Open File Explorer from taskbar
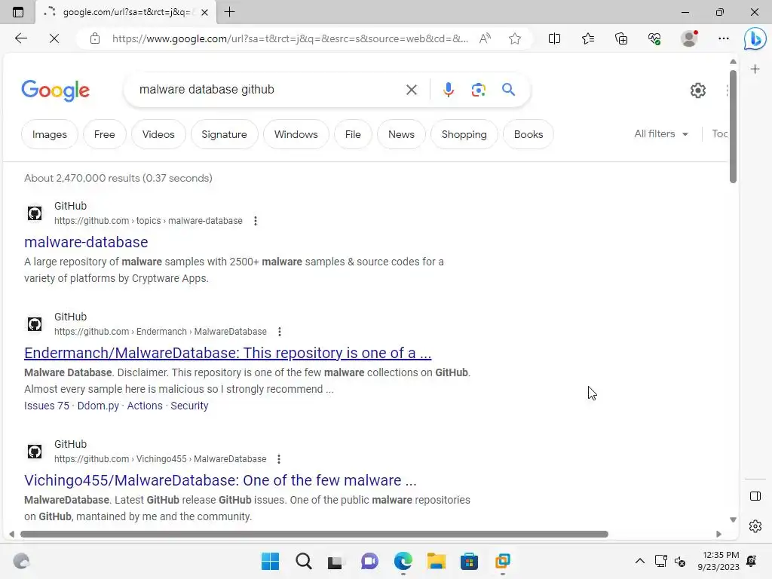 (437, 561)
